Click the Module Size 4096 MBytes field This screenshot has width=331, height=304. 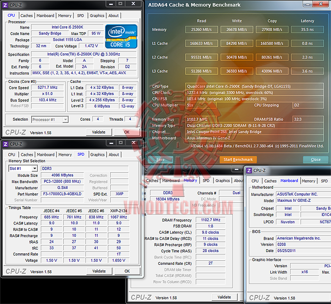point(62,175)
